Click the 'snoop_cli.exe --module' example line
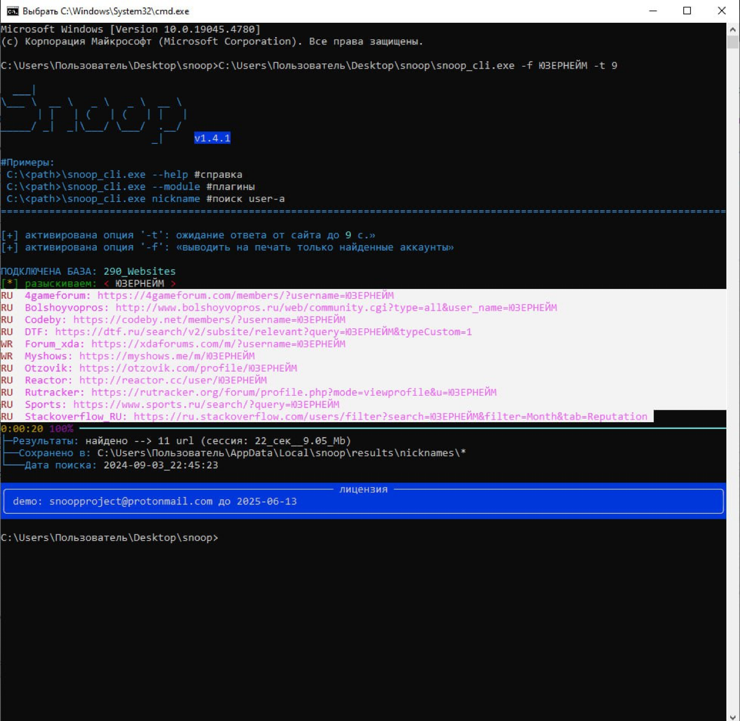This screenshot has height=721, width=740. coord(131,186)
